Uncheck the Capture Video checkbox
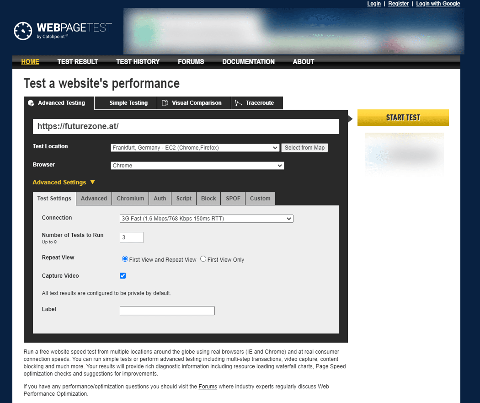The image size is (480, 403). tap(123, 276)
